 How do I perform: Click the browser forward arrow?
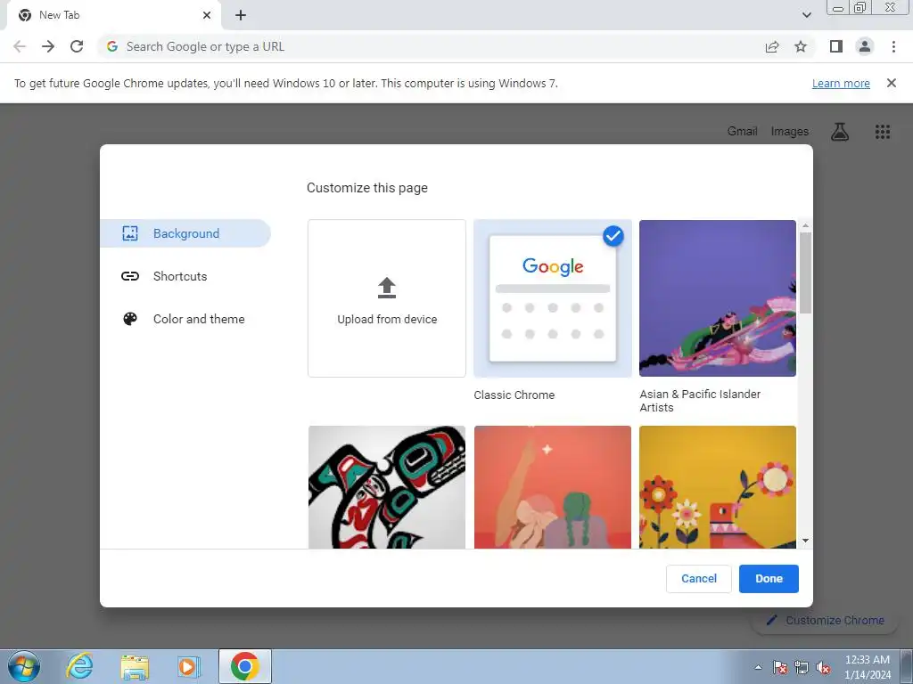48,46
